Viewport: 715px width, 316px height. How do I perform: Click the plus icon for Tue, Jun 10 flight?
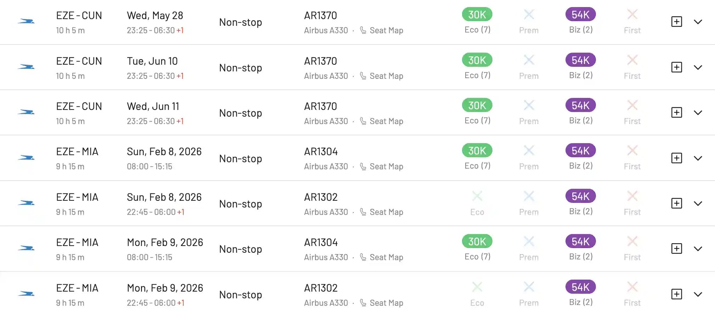coord(677,67)
